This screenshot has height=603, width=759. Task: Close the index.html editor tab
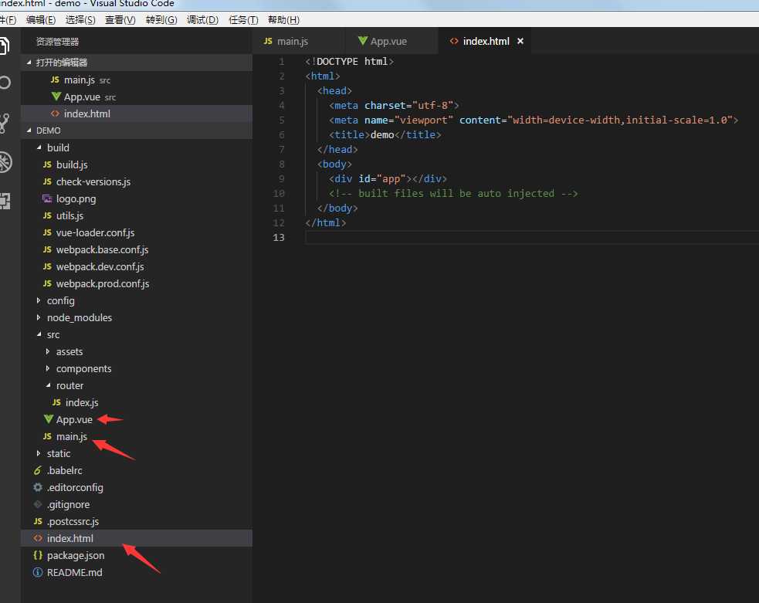(x=520, y=42)
